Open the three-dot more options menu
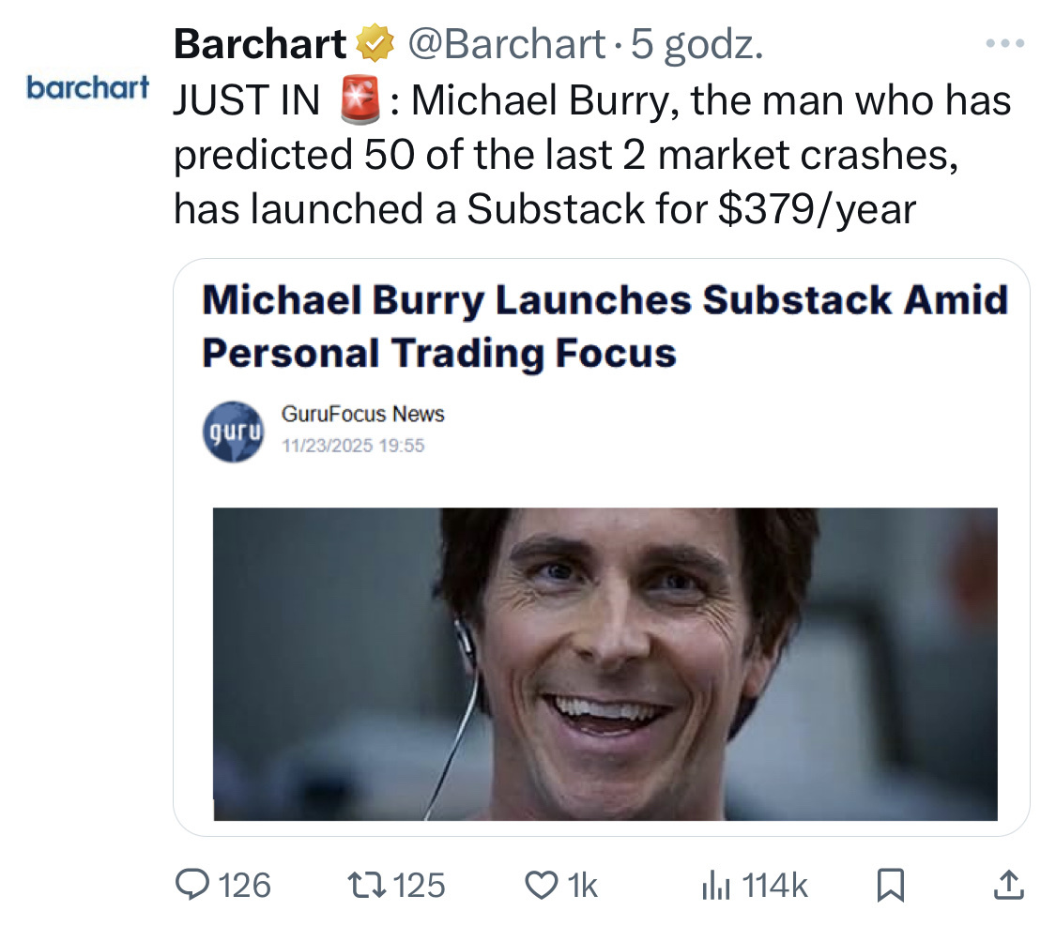Screen dimensions: 1056x926 pos(1005,43)
